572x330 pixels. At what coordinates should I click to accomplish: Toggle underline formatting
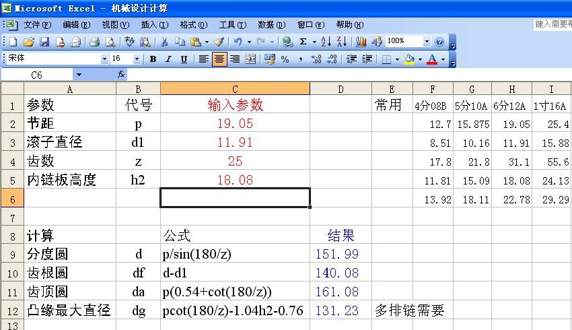tap(184, 59)
